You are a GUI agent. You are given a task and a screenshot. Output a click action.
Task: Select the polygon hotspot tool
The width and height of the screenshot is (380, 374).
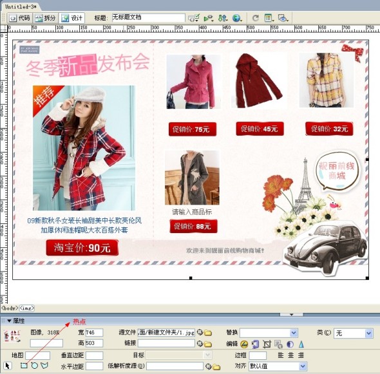(44, 366)
